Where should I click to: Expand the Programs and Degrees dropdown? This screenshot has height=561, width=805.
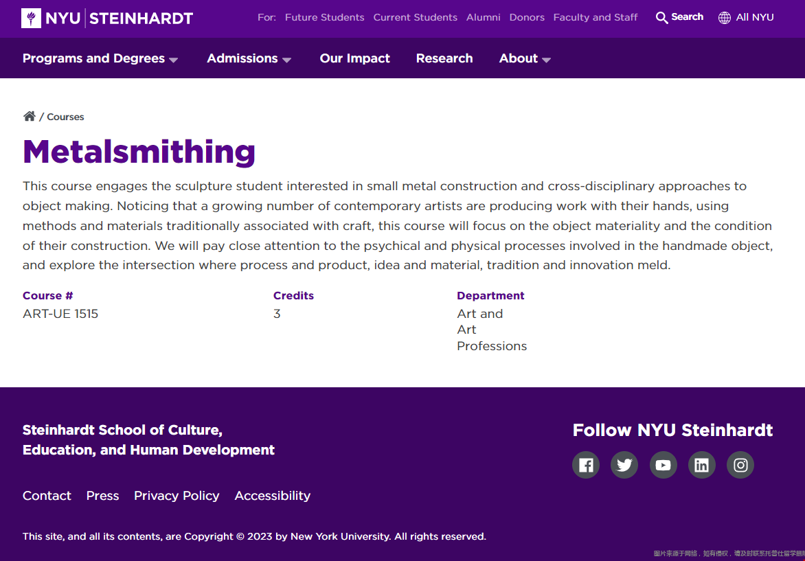coord(100,59)
